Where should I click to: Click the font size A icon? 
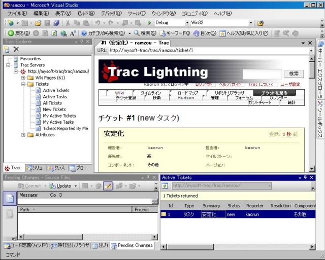(73, 33)
